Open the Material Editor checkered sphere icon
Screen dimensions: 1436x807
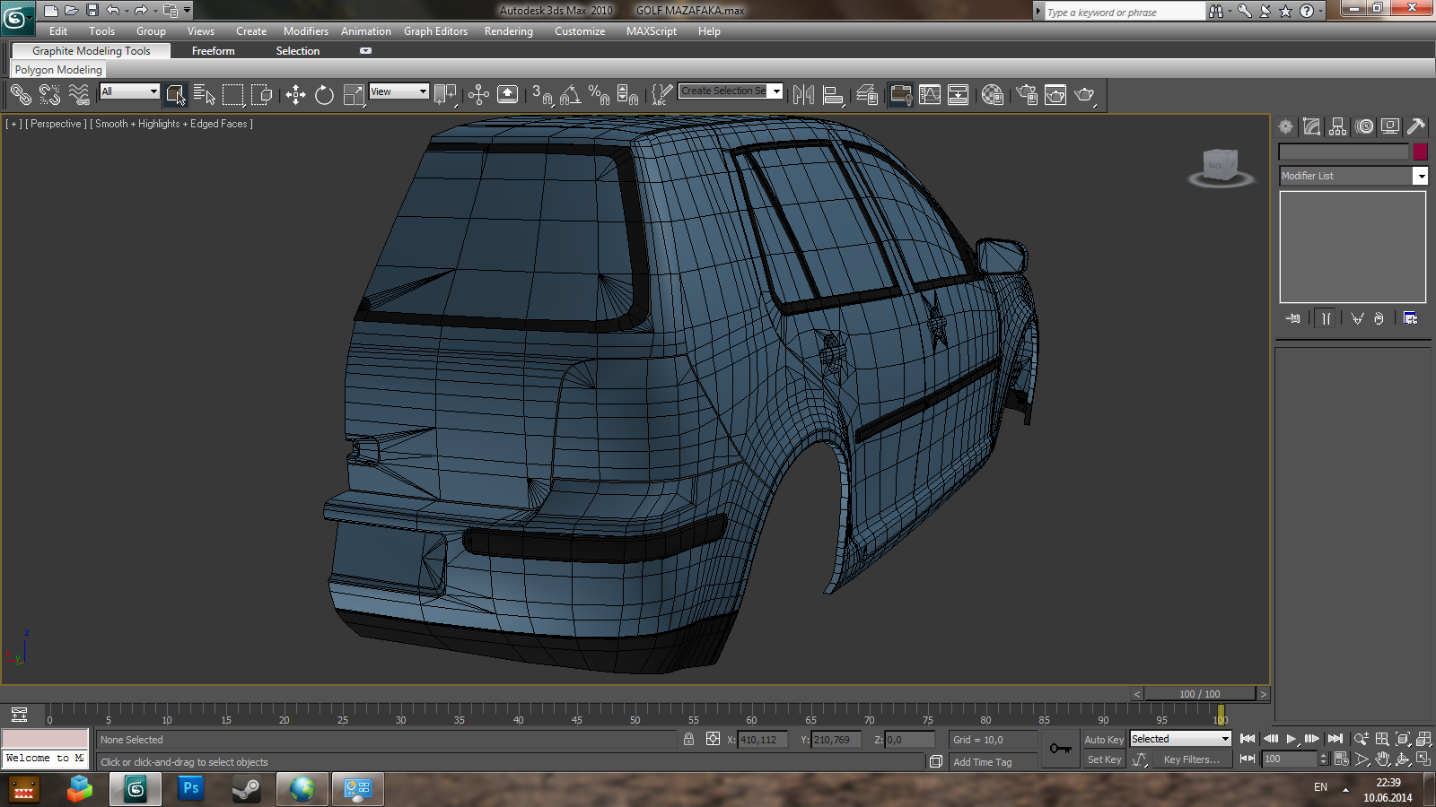click(992, 95)
